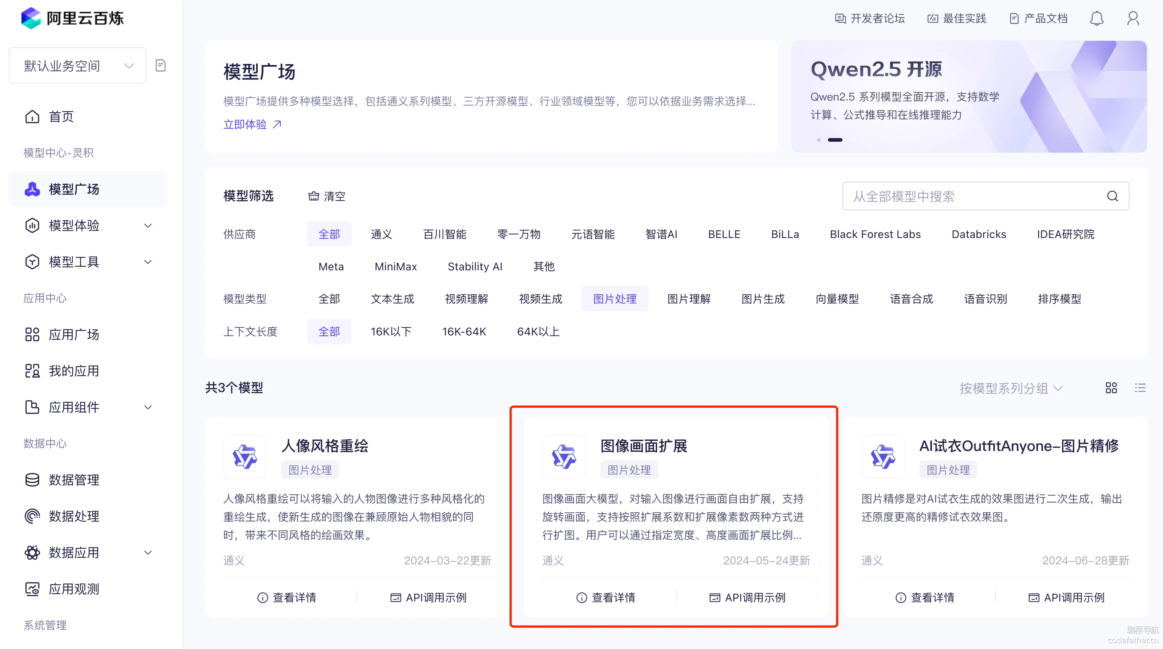Choose the 64K以上 context length
Viewport: 1163px width, 649px height.
(x=538, y=332)
